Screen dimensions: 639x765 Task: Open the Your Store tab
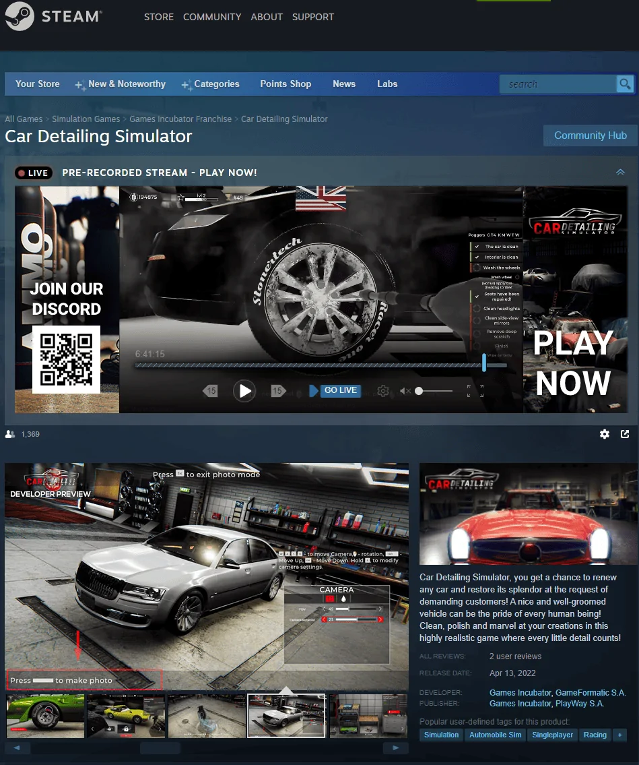point(38,84)
